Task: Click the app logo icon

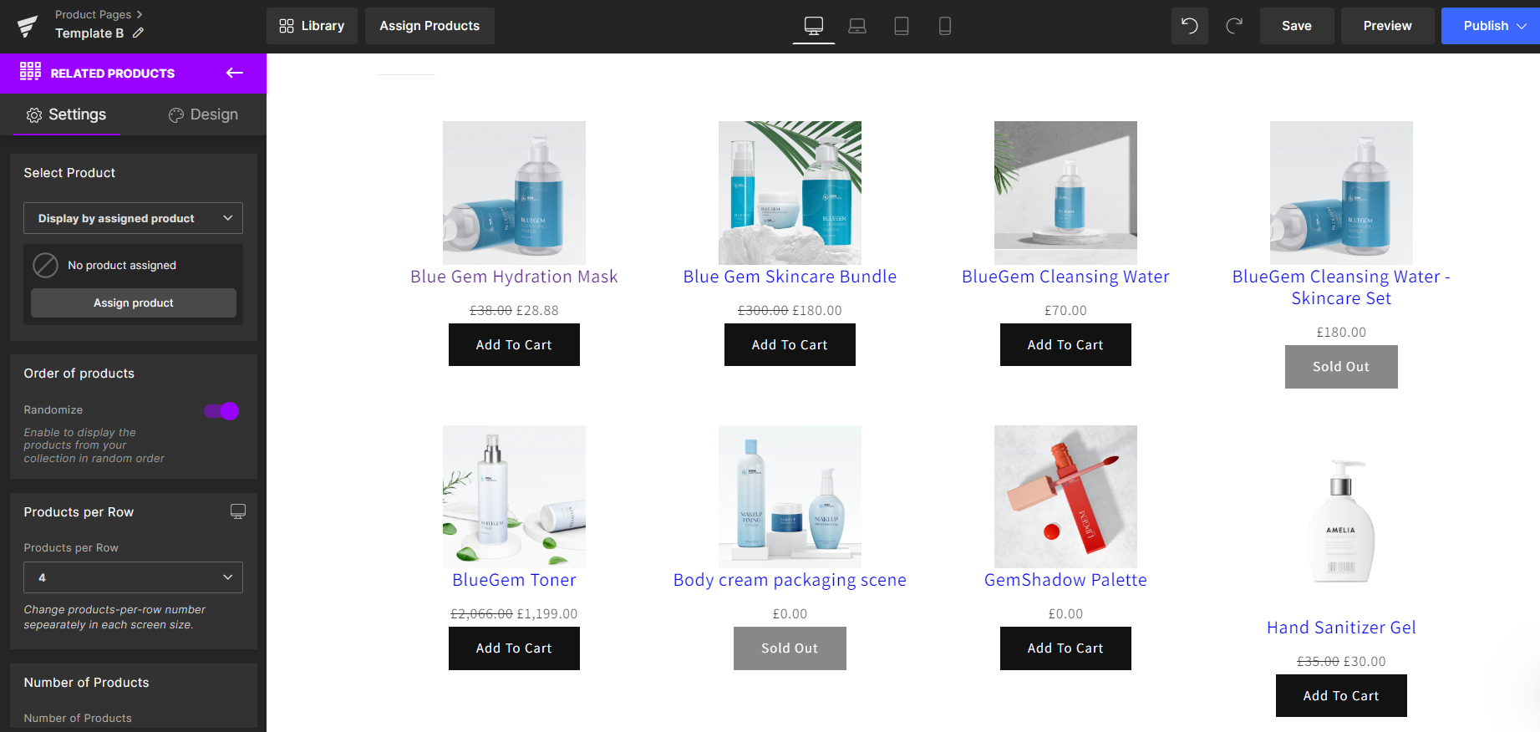Action: click(28, 26)
